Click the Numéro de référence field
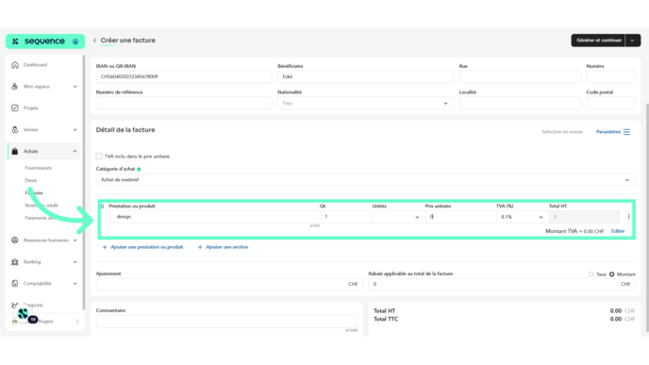This screenshot has height=365, width=649. [x=184, y=103]
